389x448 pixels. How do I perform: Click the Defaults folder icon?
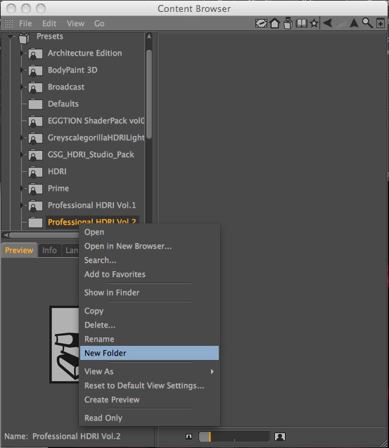[x=35, y=104]
